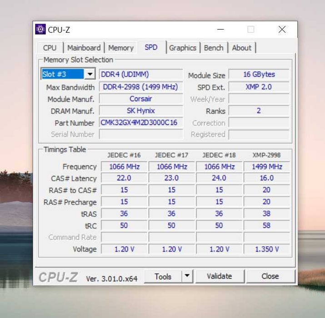Click the XMP-2998 column header
The width and height of the screenshot is (325, 318).
click(x=266, y=155)
